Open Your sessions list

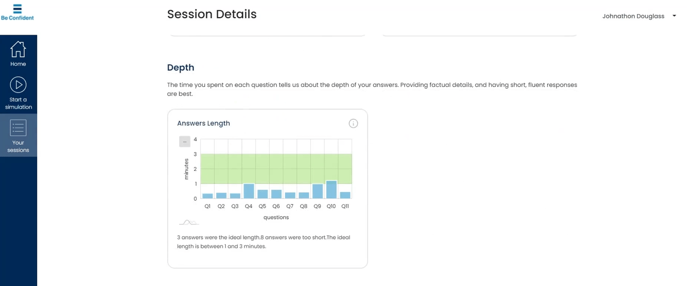(x=18, y=136)
